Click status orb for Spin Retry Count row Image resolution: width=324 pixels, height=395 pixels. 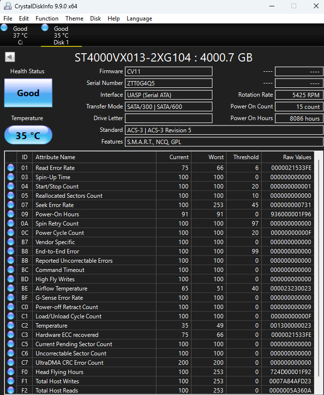[x=11, y=223]
